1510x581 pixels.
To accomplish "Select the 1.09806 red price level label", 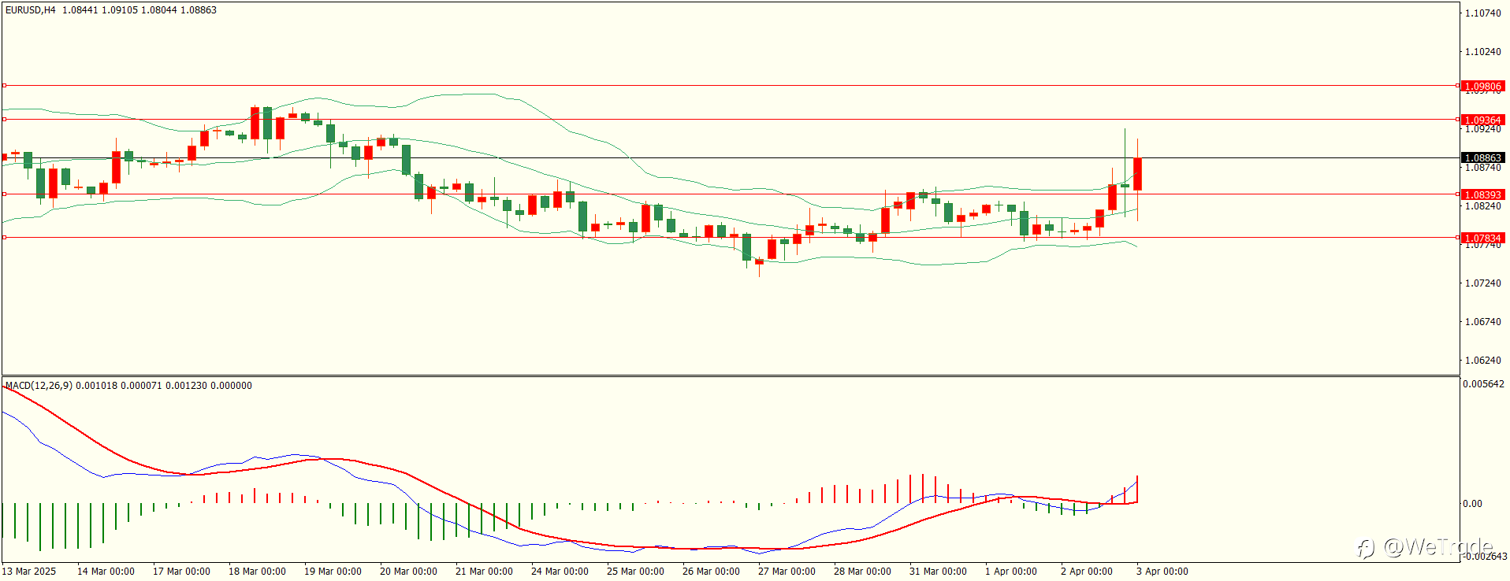I will (x=1482, y=86).
